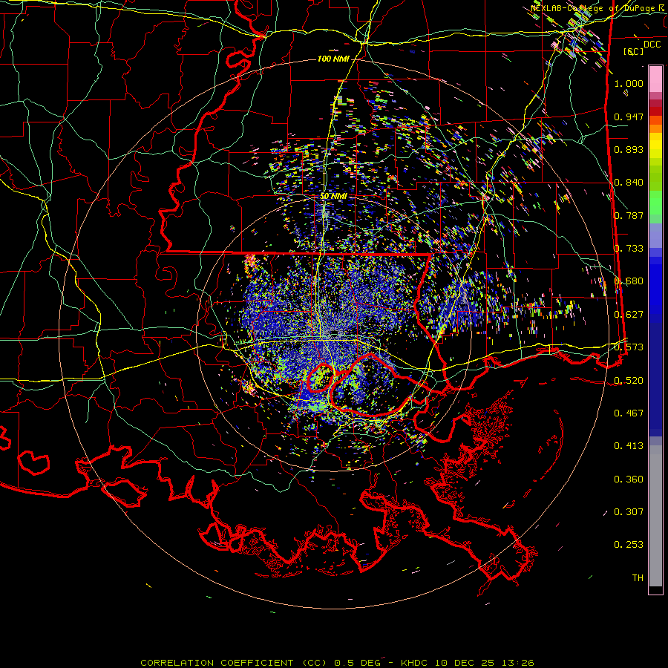The width and height of the screenshot is (668, 668).
Task: Select the 0.467 legend value
Action: point(629,413)
